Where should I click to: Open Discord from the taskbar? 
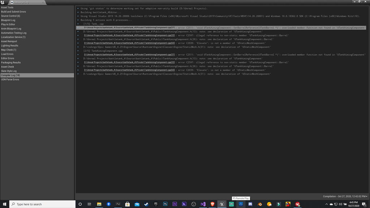click(x=250, y=204)
